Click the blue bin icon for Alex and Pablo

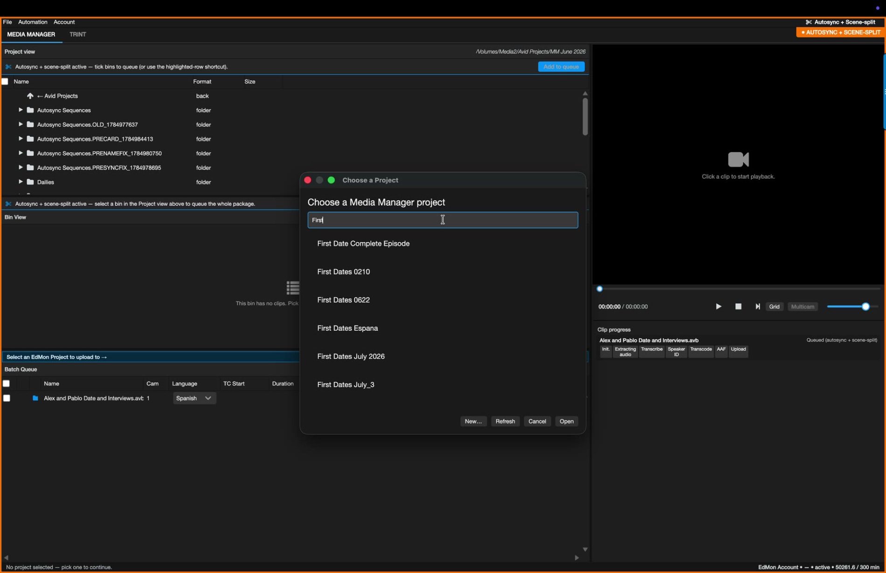pyautogui.click(x=35, y=398)
